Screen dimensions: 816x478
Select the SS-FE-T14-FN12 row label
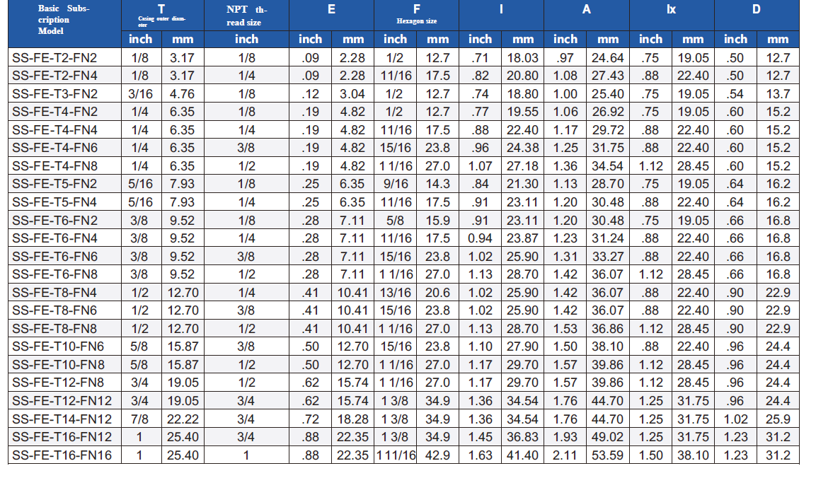coord(62,419)
